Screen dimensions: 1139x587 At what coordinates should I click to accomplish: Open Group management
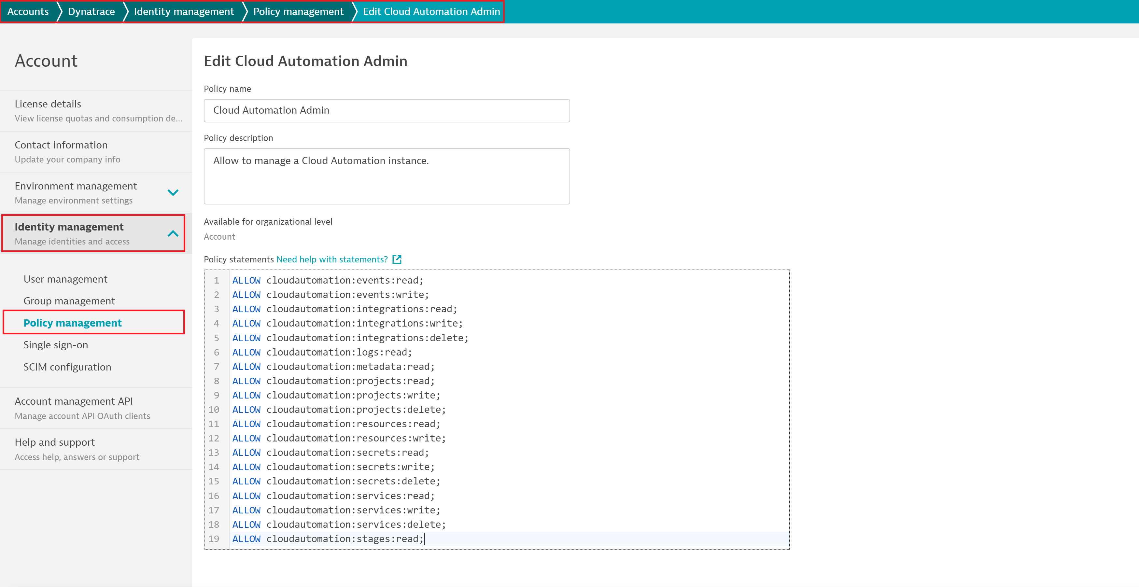pos(69,300)
